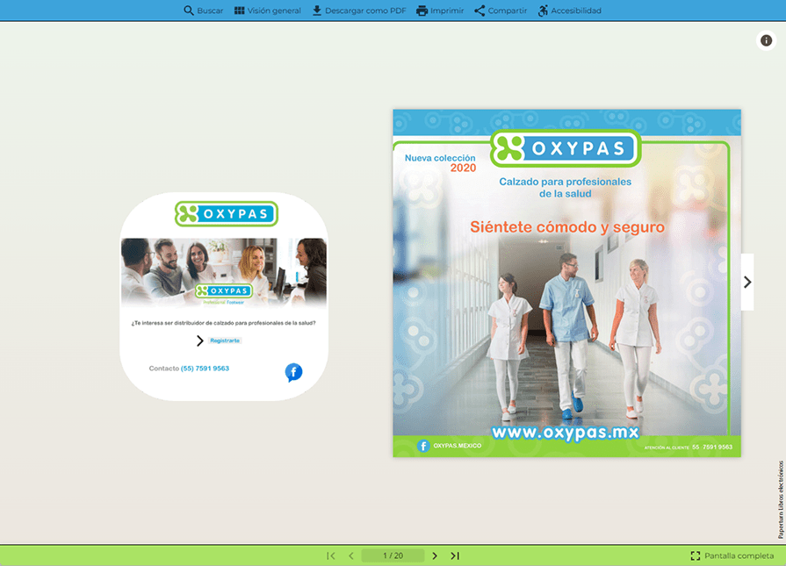Click the page number field 1 / 20
The height and width of the screenshot is (566, 786).
[x=393, y=555]
